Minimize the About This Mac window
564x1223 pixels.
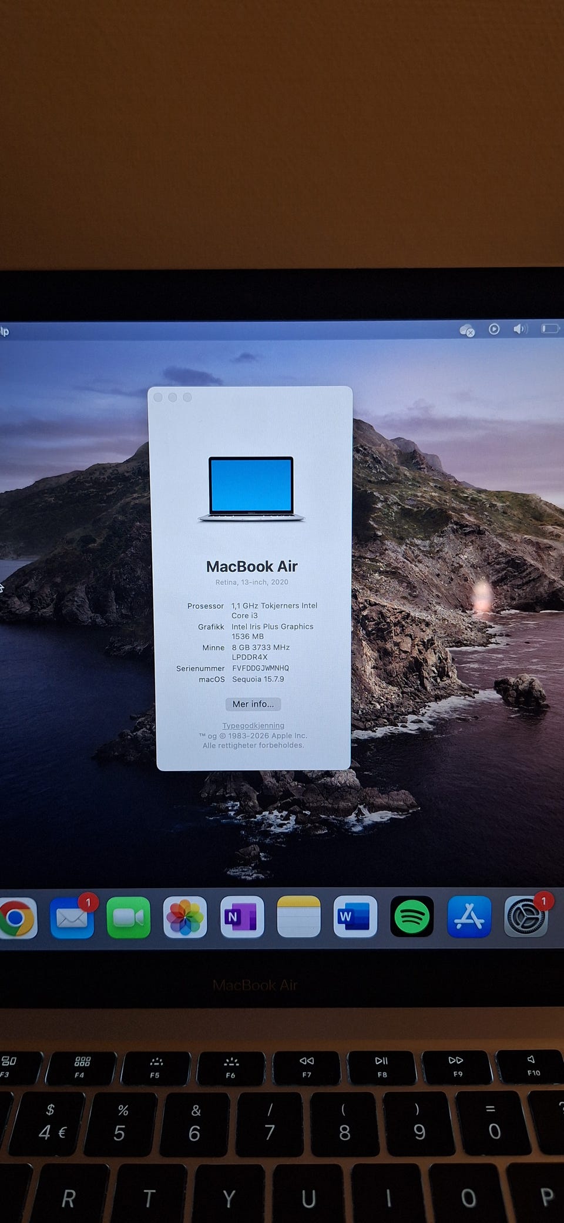tap(173, 397)
